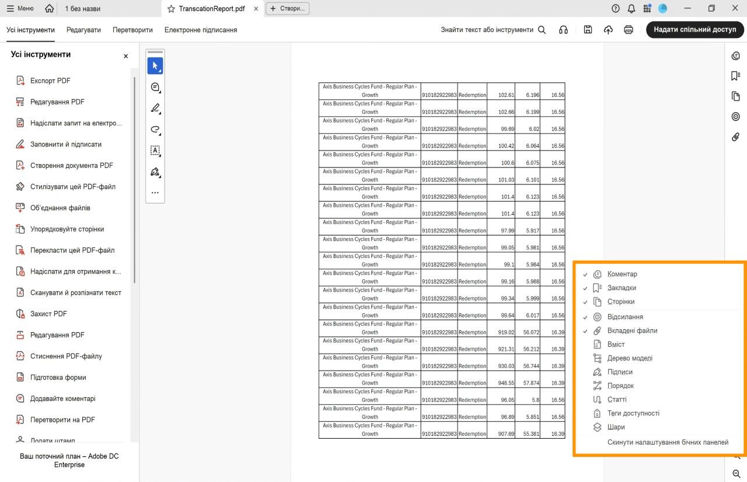Open the Pages icon in right rail
This screenshot has width=747, height=482.
[736, 96]
